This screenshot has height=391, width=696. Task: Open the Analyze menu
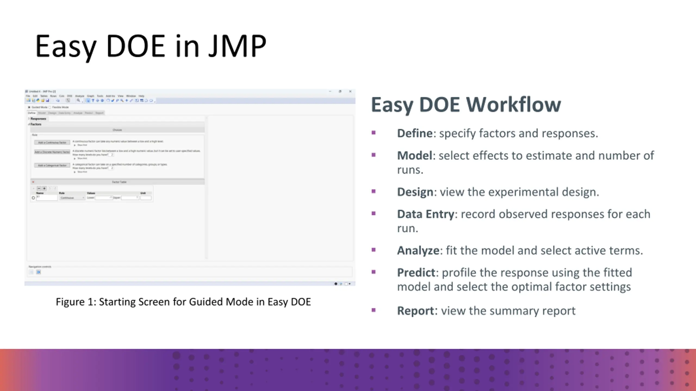point(80,96)
